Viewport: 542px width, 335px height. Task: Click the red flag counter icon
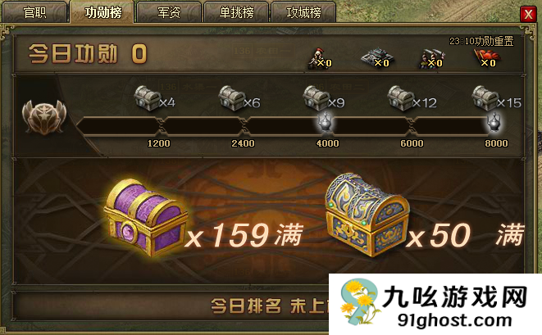pos(485,57)
